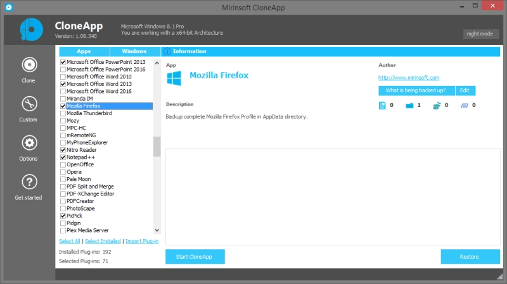Select PDFCreator in the list

point(80,201)
